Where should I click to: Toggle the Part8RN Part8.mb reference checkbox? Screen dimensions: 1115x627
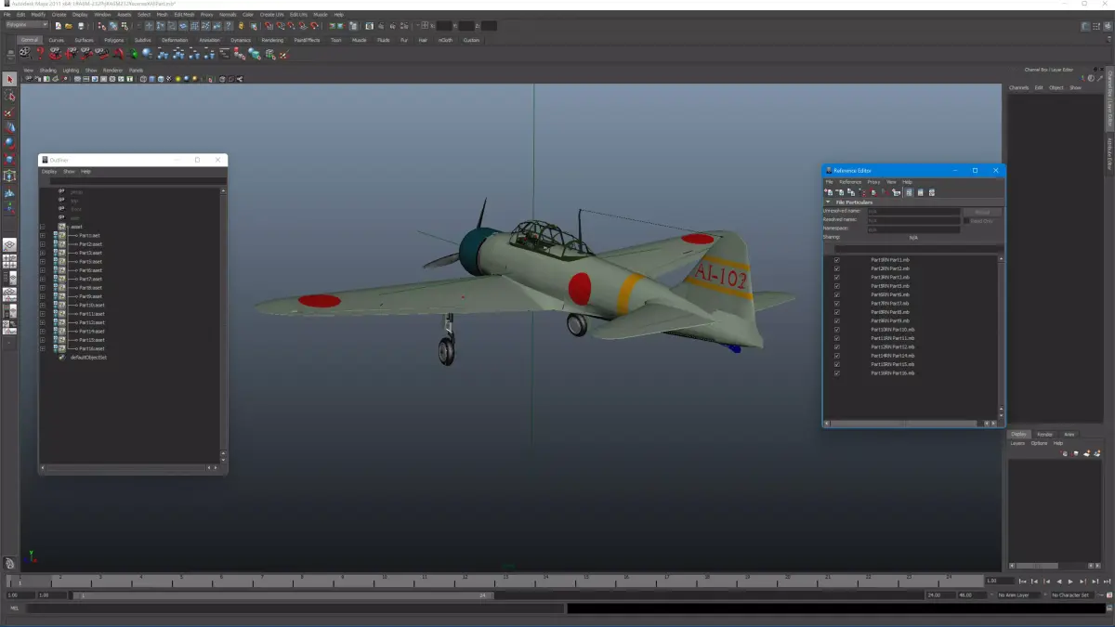[836, 312]
